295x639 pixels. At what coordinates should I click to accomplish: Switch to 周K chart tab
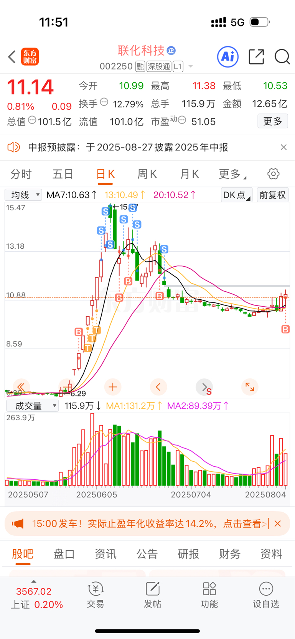(x=147, y=174)
